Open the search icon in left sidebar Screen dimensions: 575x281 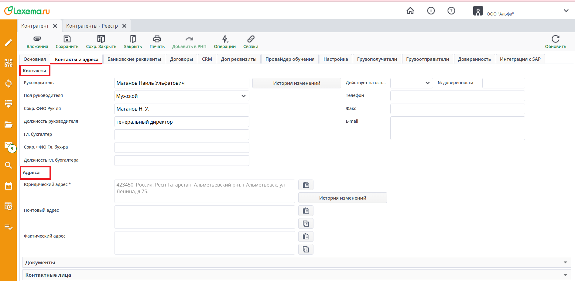(9, 165)
